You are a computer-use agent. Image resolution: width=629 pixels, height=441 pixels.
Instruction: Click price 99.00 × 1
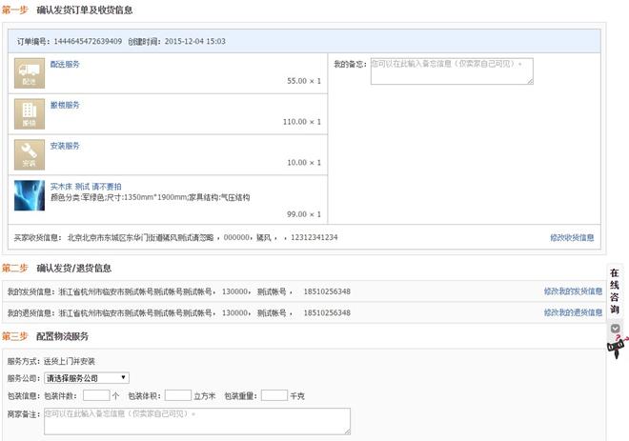coord(304,214)
